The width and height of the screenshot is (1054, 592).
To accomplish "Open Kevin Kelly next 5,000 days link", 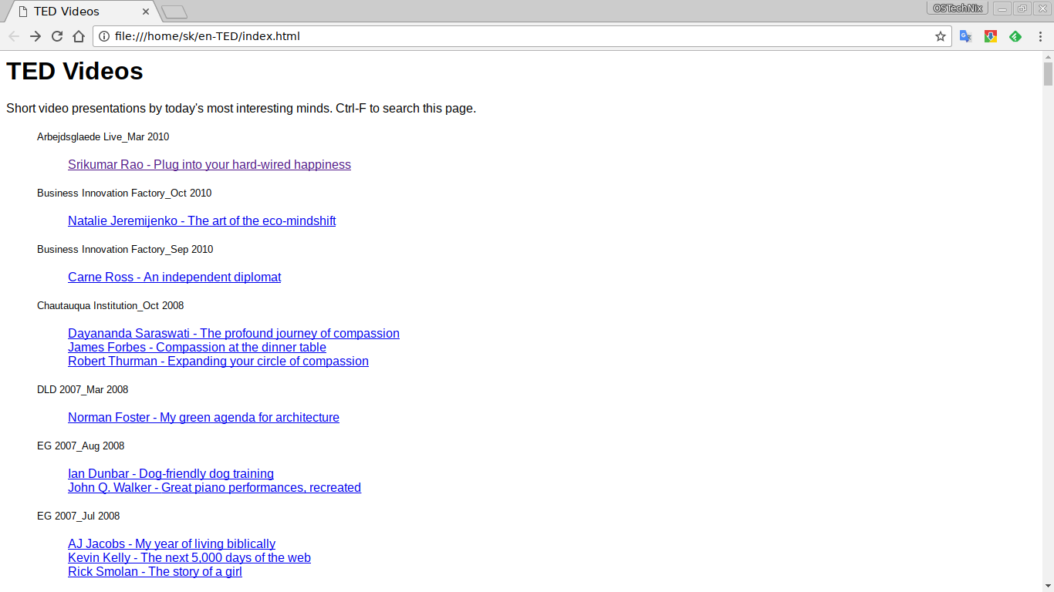I will click(189, 558).
